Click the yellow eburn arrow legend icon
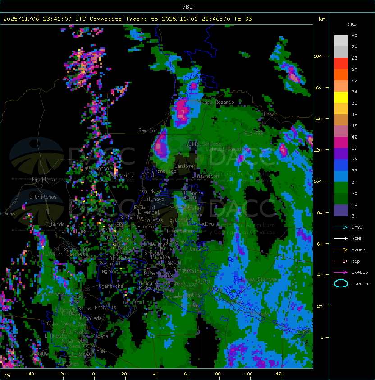The width and height of the screenshot is (375, 380). tap(341, 250)
